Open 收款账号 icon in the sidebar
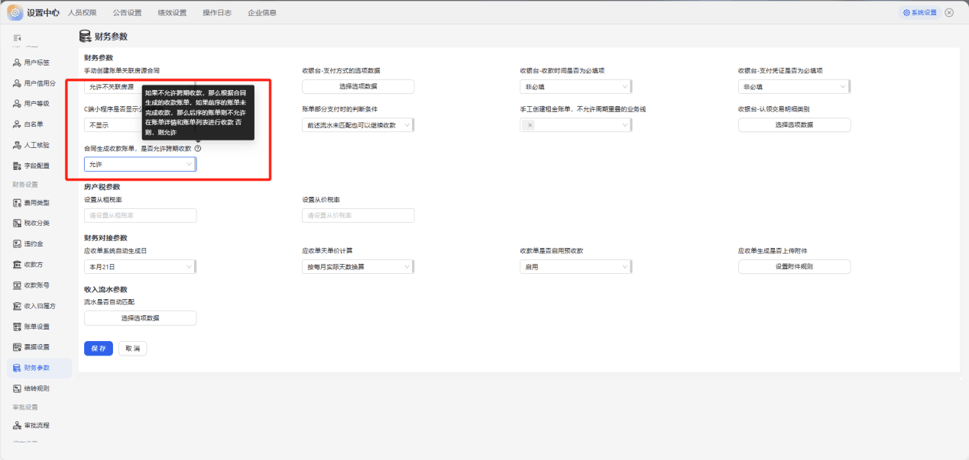Screen dimensions: 969x460 point(17,285)
